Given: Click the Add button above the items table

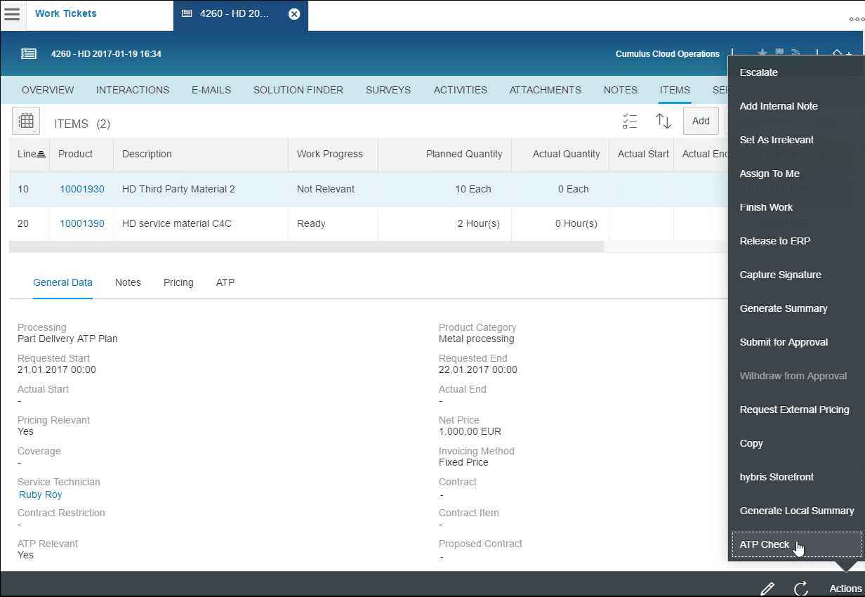Looking at the screenshot, I should [700, 121].
